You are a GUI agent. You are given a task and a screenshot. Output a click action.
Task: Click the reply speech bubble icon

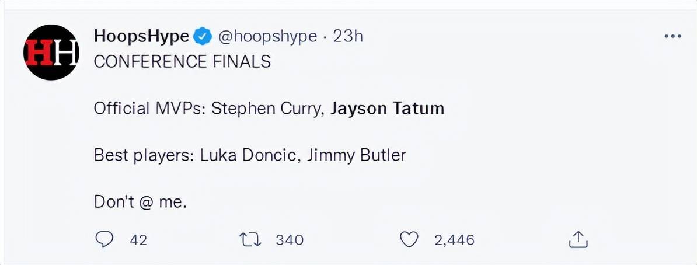pos(104,240)
